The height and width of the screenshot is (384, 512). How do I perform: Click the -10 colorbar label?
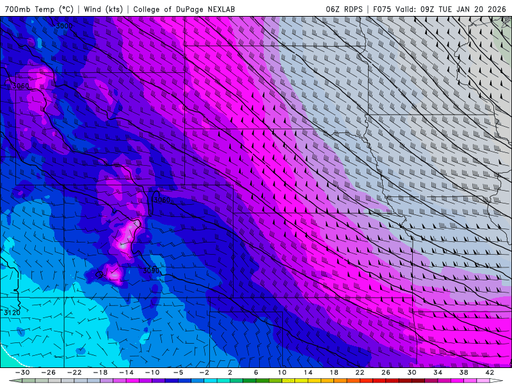pyautogui.click(x=152, y=372)
